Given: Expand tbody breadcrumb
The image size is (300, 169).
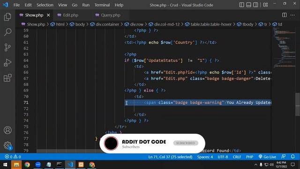Looking at the screenshot, I should pyautogui.click(x=245, y=24).
